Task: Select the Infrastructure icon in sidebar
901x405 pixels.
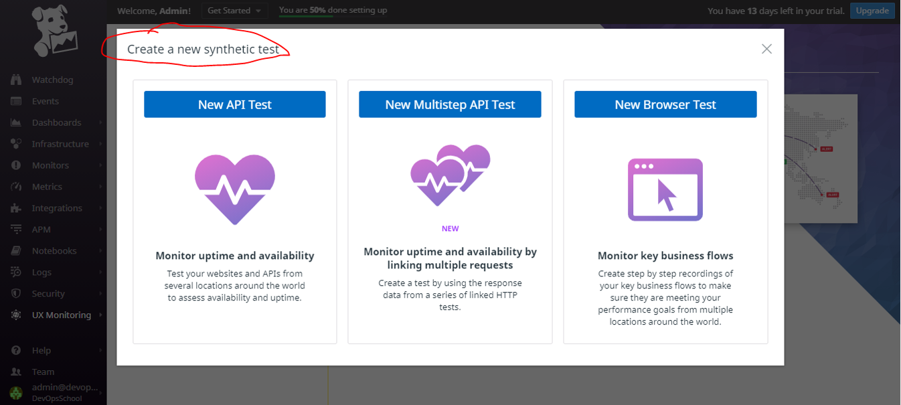Action: coord(17,144)
